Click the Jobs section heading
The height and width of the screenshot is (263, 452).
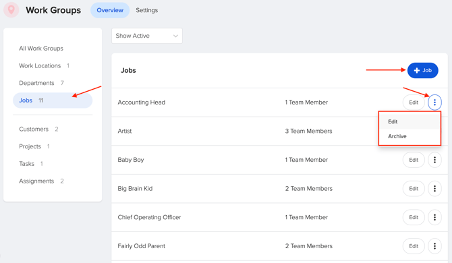pos(128,71)
